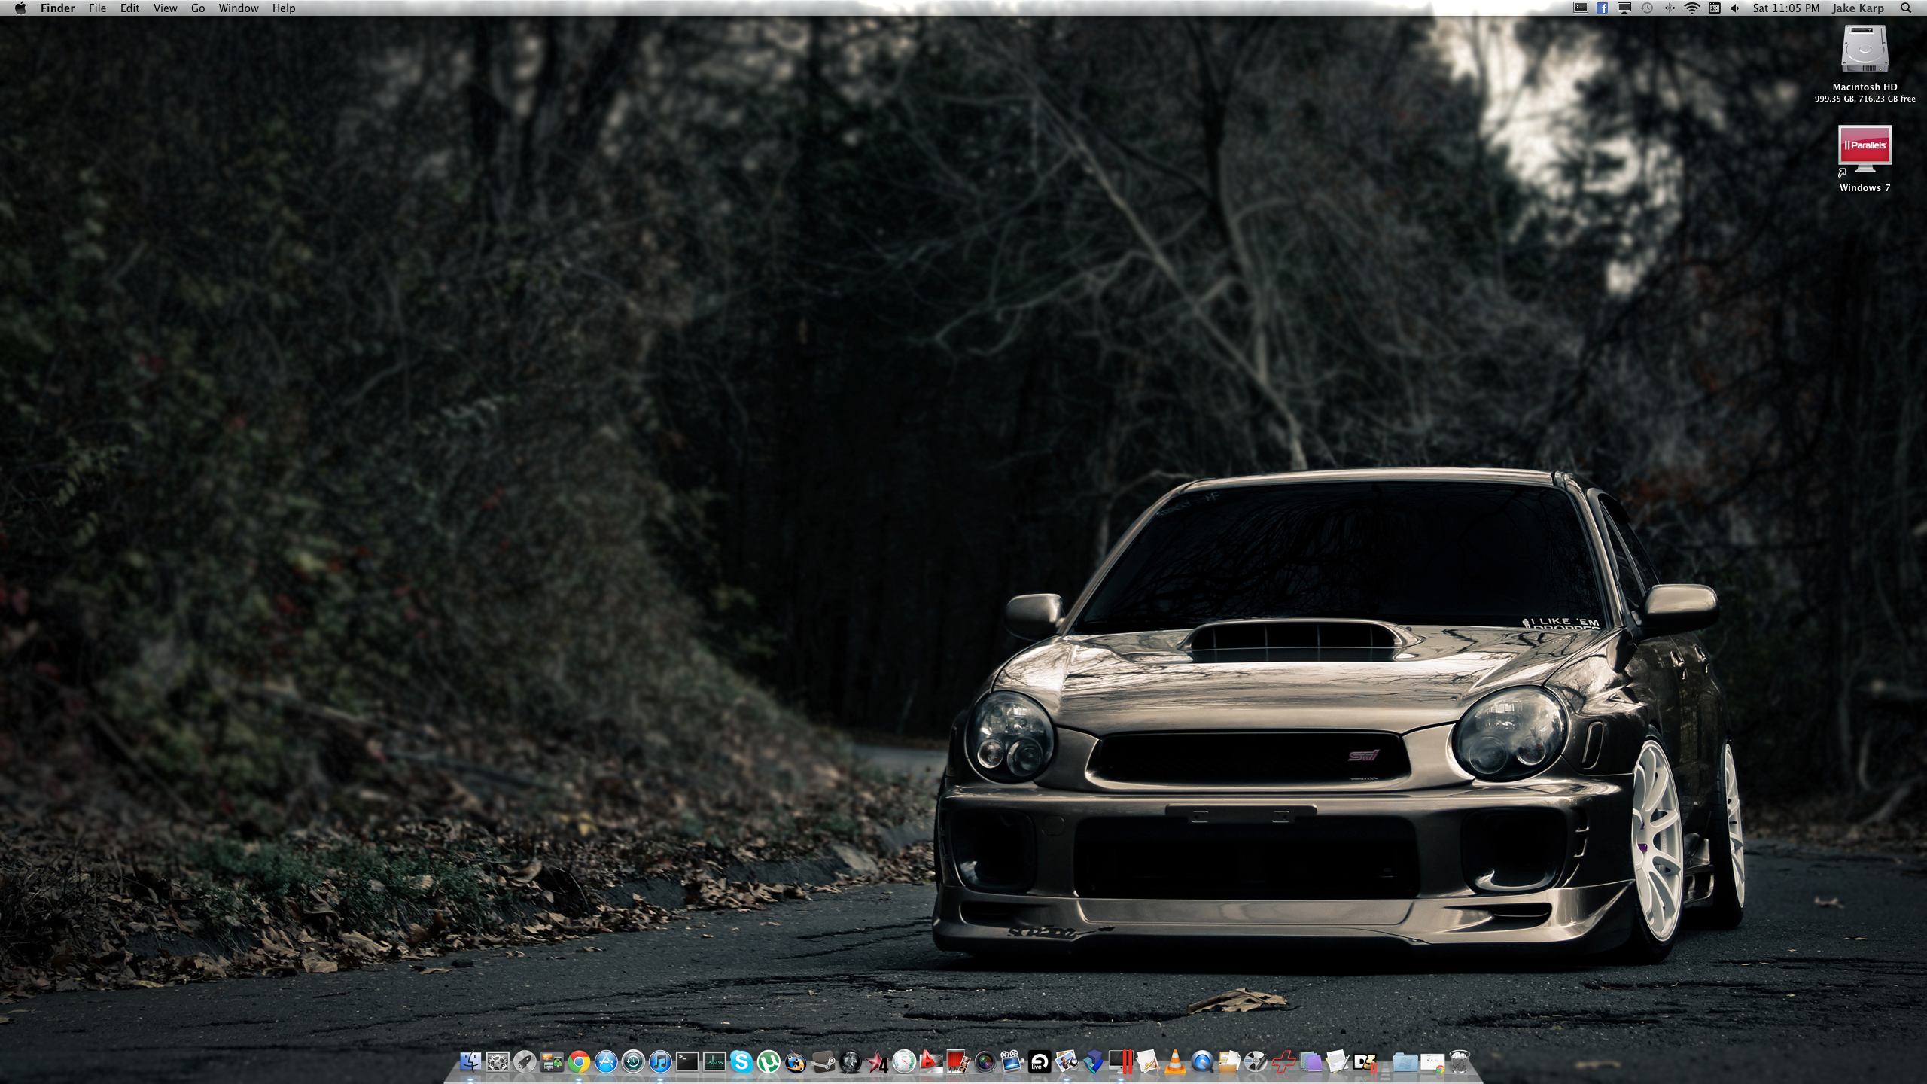Open Steam from the dock
This screenshot has width=1927, height=1084.
[823, 1062]
